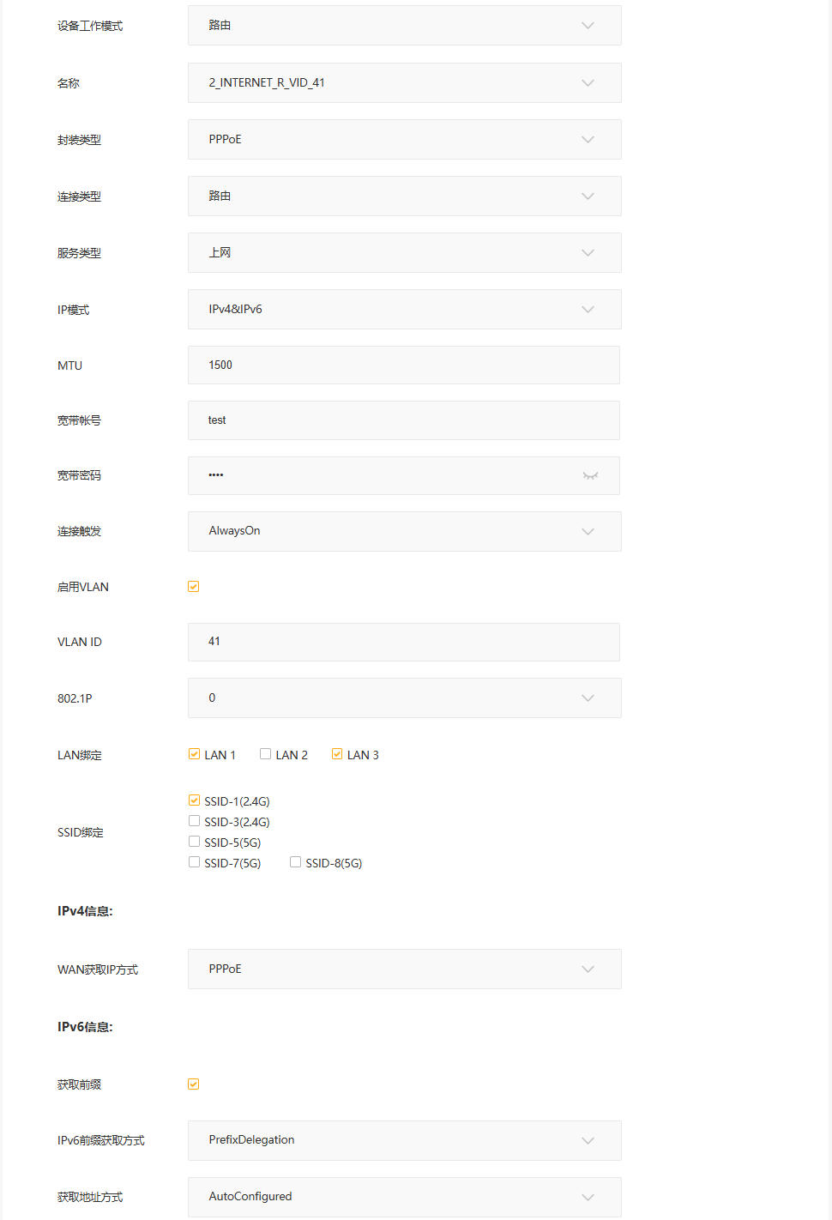Screen dimensions: 832x1220
Task: Open the 连接类型 dropdown
Action: click(x=405, y=196)
